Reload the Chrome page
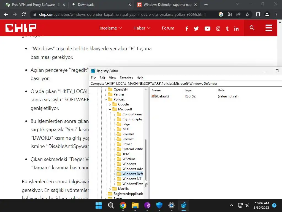 [24, 14]
